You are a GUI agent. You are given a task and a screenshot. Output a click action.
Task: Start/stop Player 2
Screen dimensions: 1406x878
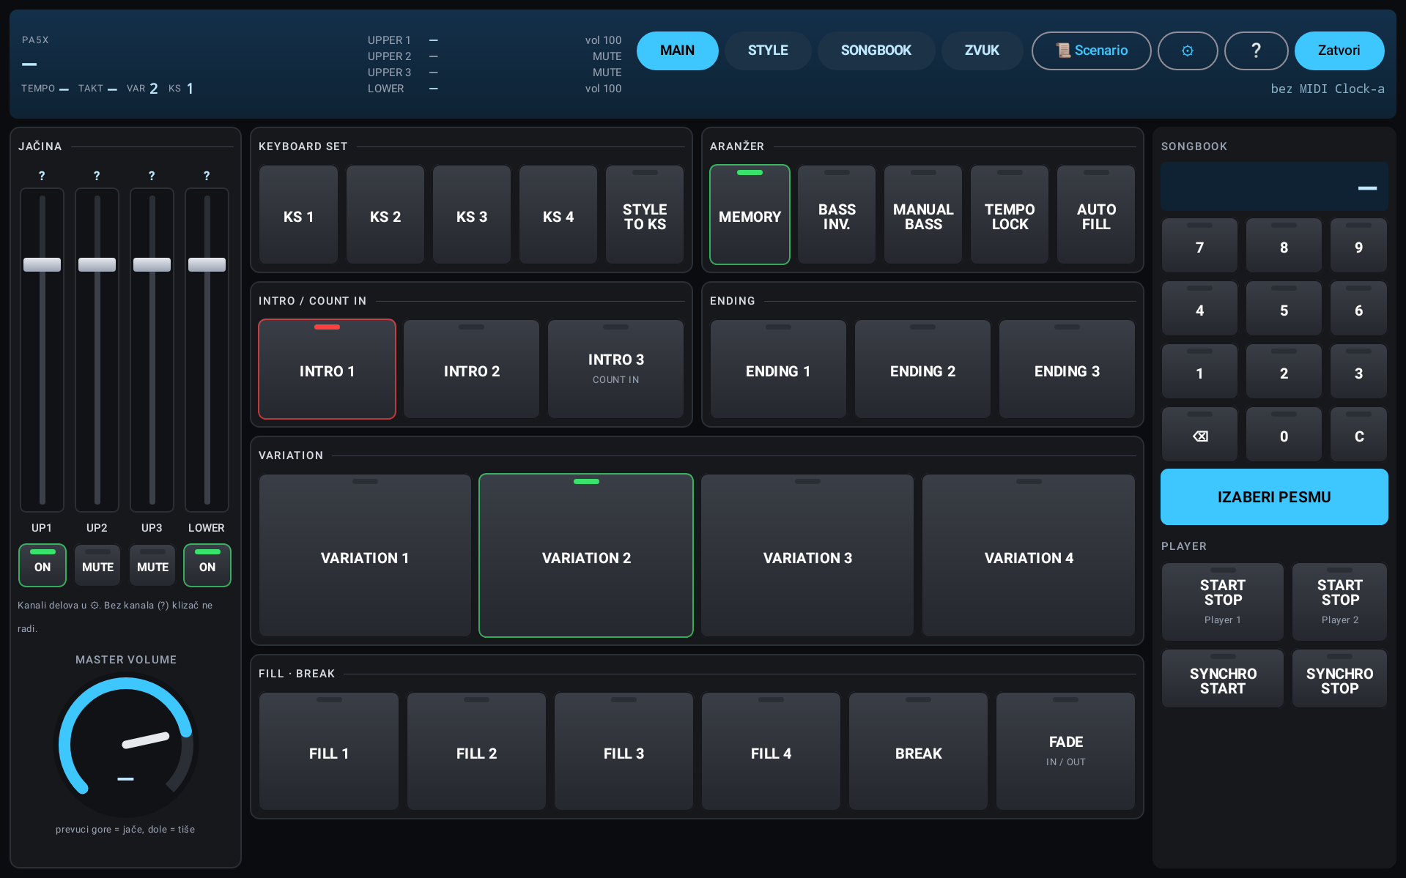tap(1339, 601)
